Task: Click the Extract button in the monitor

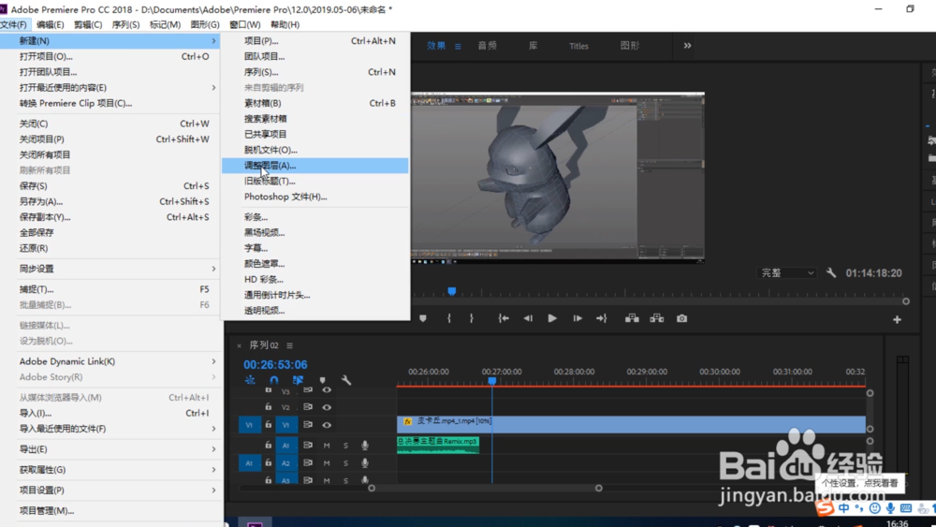Action: [657, 318]
